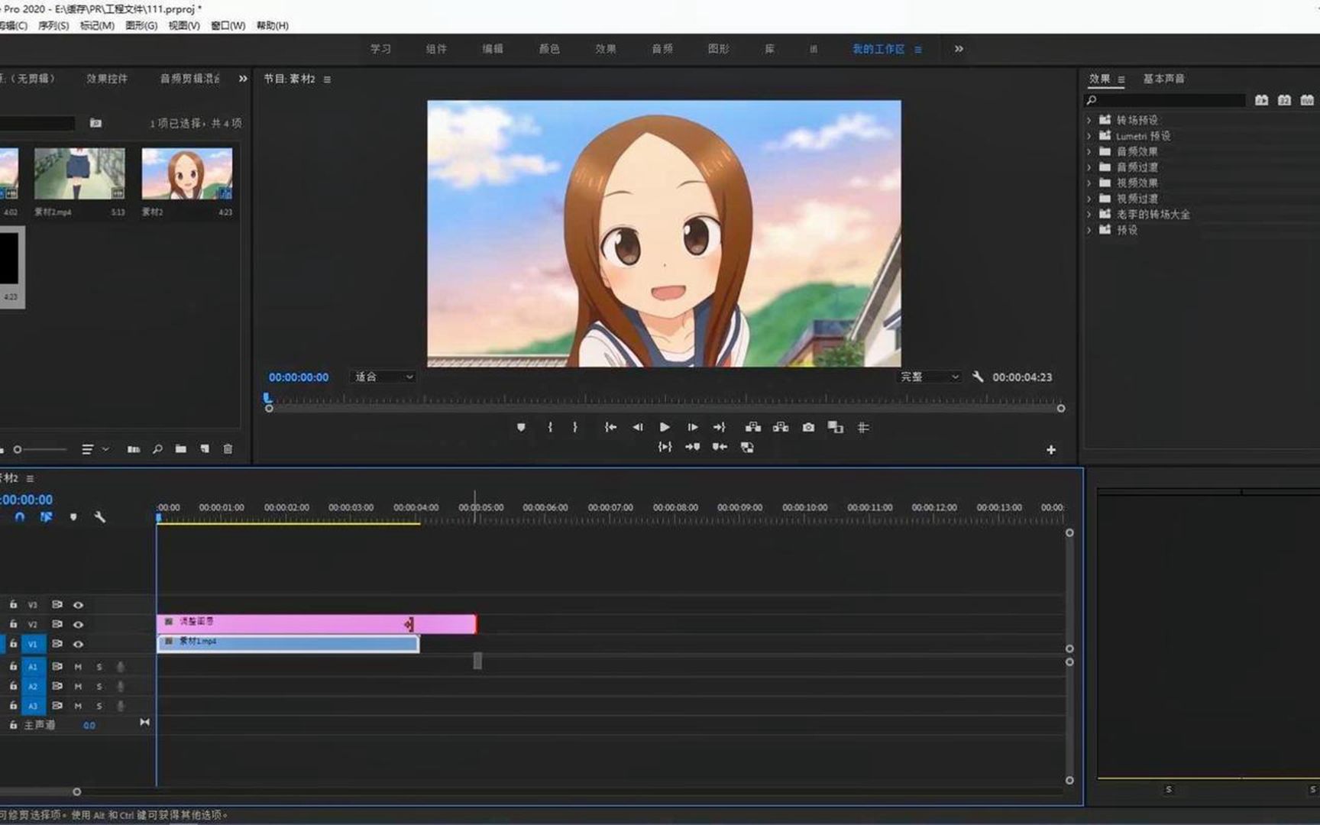Click the timeline timecode 00:00:00:00
Screen dimensions: 1320x825
pos(26,500)
